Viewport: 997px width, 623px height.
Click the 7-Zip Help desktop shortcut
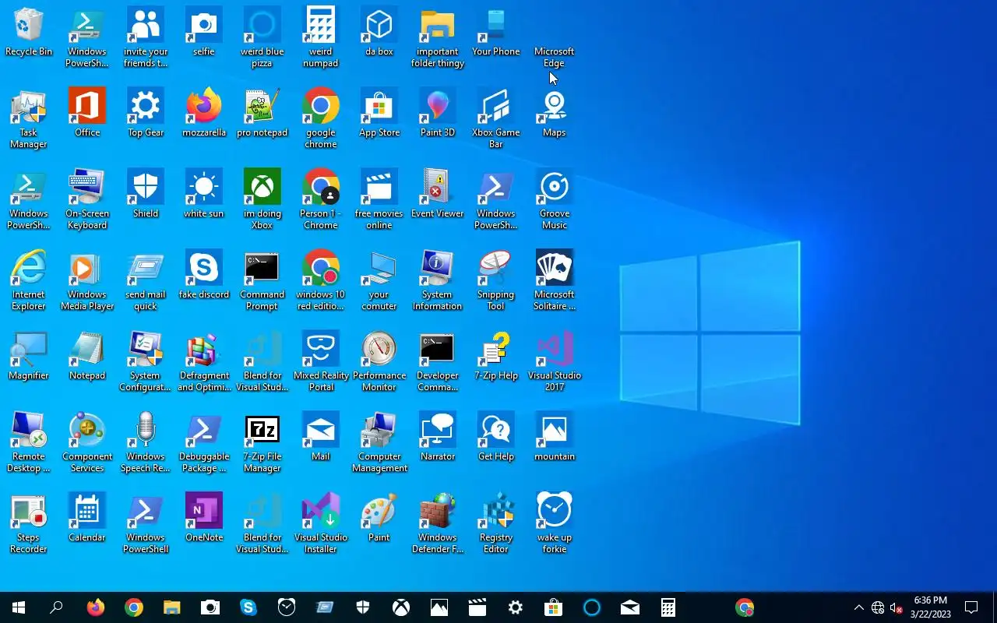coord(496,356)
